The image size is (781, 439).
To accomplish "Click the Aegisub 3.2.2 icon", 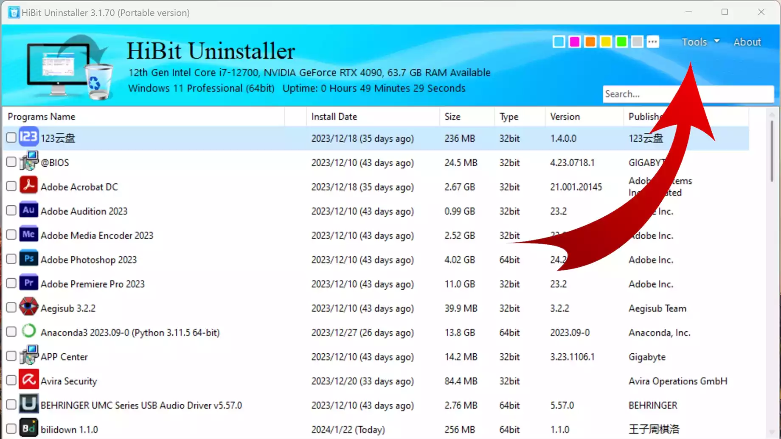I will [28, 308].
